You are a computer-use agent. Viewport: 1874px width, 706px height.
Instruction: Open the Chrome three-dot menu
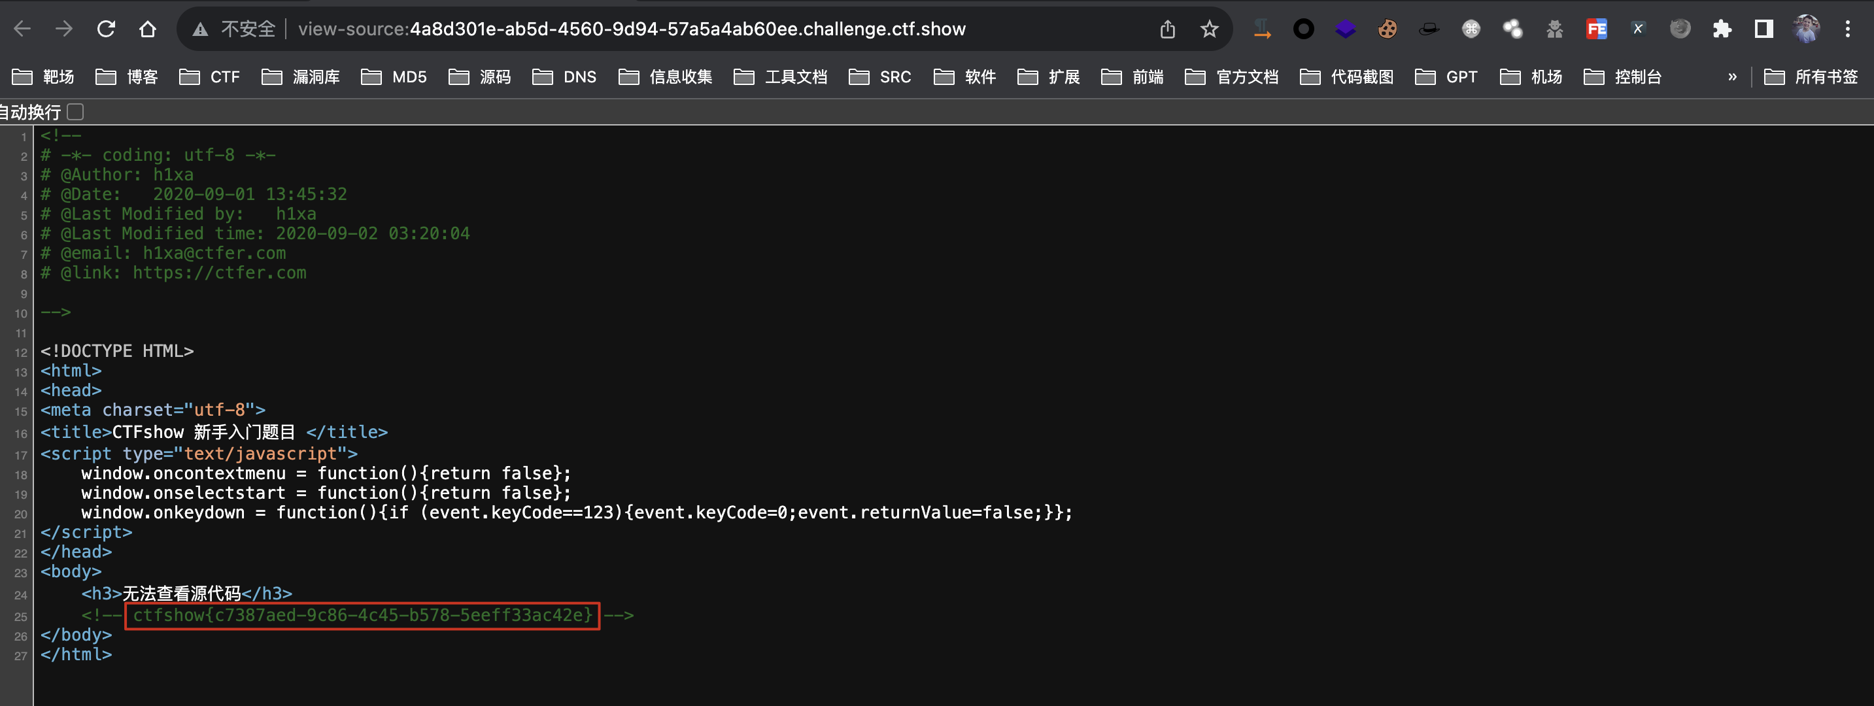coord(1847,29)
